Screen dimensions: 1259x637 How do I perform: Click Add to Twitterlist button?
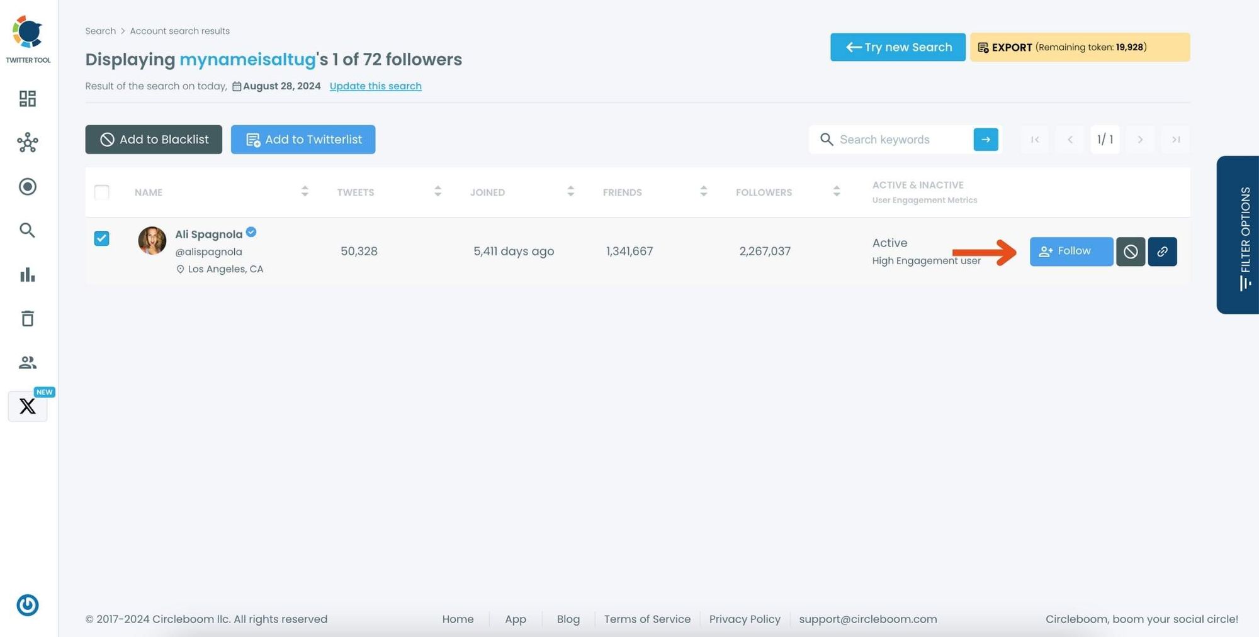click(303, 140)
